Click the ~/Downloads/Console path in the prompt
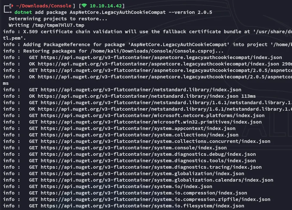 pos(43,6)
